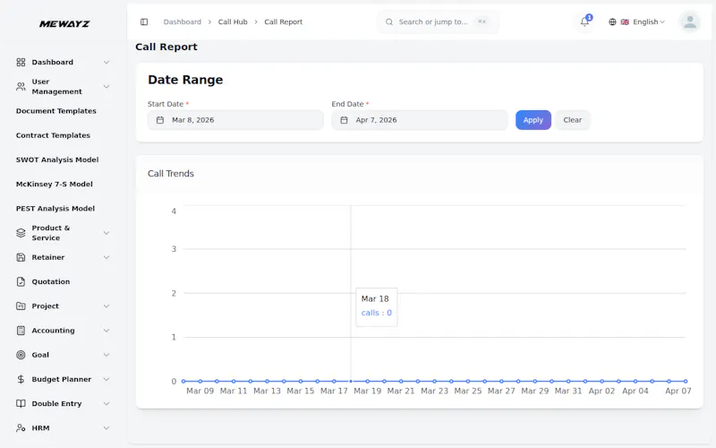The width and height of the screenshot is (716, 448).
Task: Go to the Call Hub breadcrumb link
Action: pyautogui.click(x=233, y=22)
